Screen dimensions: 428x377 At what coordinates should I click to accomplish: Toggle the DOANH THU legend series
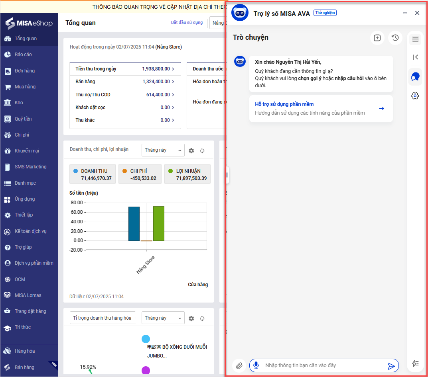93,174
